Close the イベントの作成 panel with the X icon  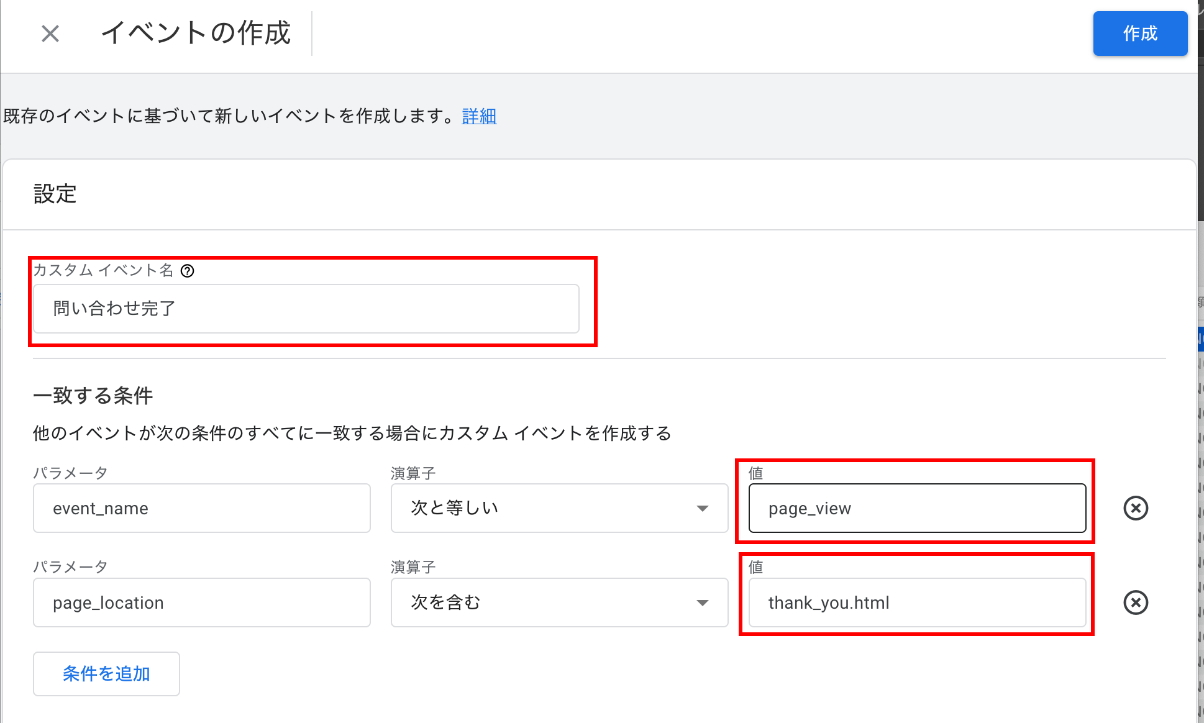[50, 34]
